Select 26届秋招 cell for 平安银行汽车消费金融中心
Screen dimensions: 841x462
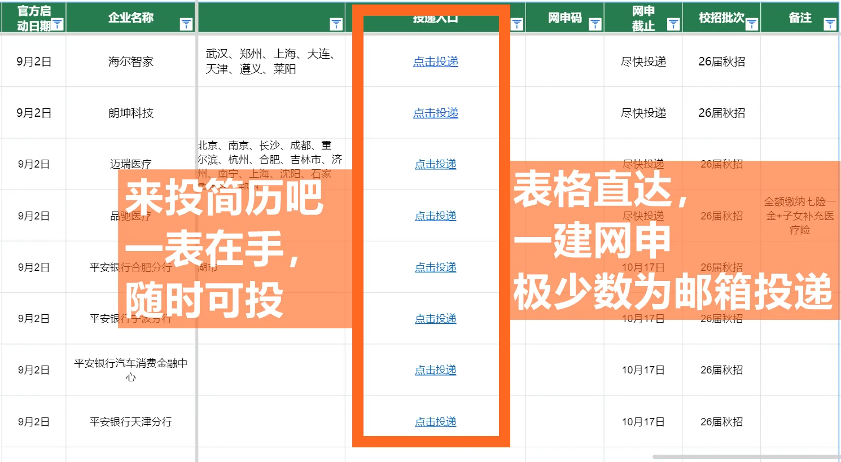pyautogui.click(x=722, y=370)
